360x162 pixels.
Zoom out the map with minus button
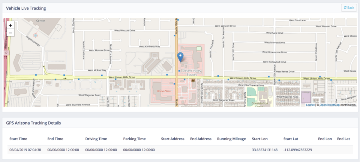10,33
